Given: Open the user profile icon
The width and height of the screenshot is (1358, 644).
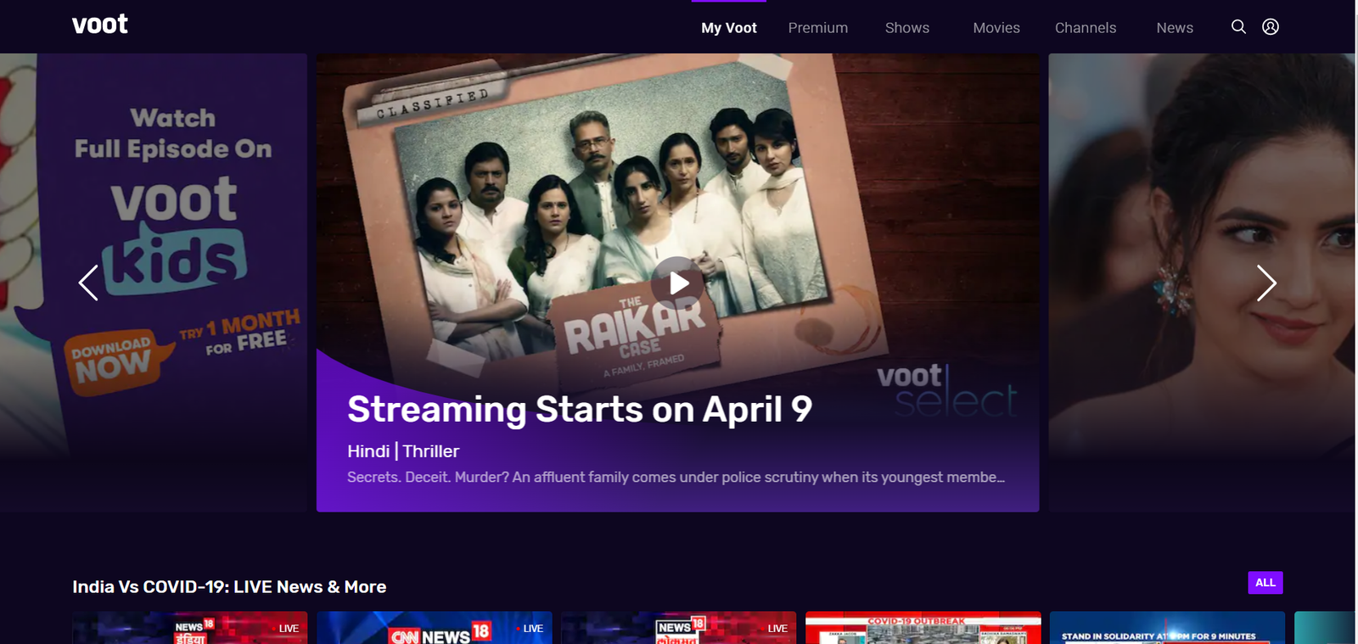Looking at the screenshot, I should (1271, 27).
